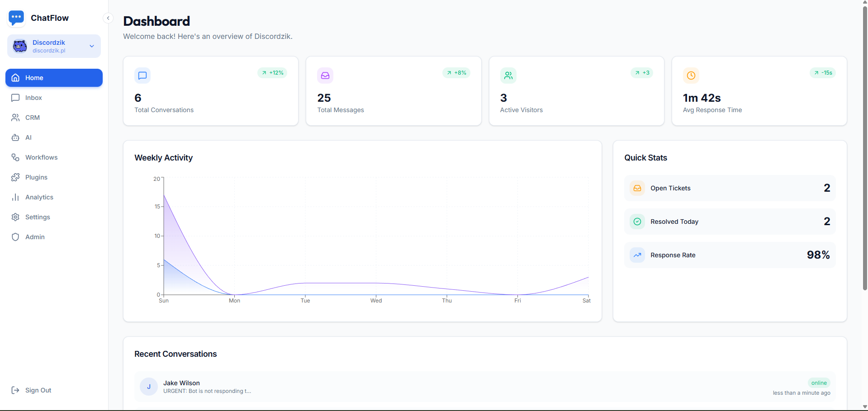
Task: Click the Admin shield icon
Action: [15, 237]
